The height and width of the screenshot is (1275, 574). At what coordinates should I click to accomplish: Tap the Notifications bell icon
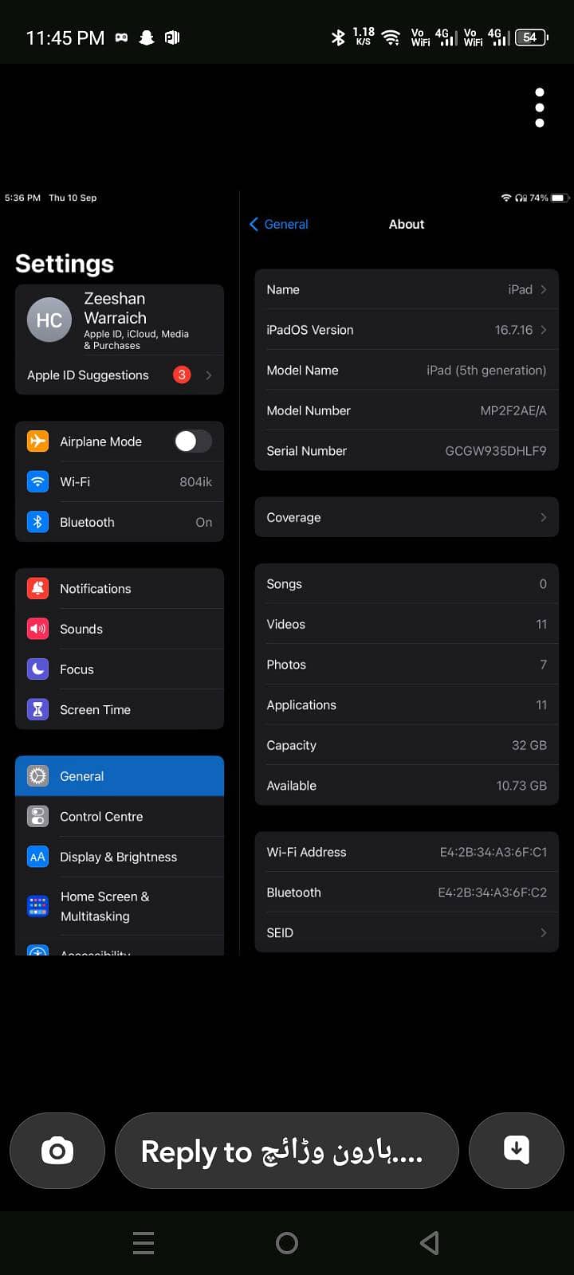point(37,588)
